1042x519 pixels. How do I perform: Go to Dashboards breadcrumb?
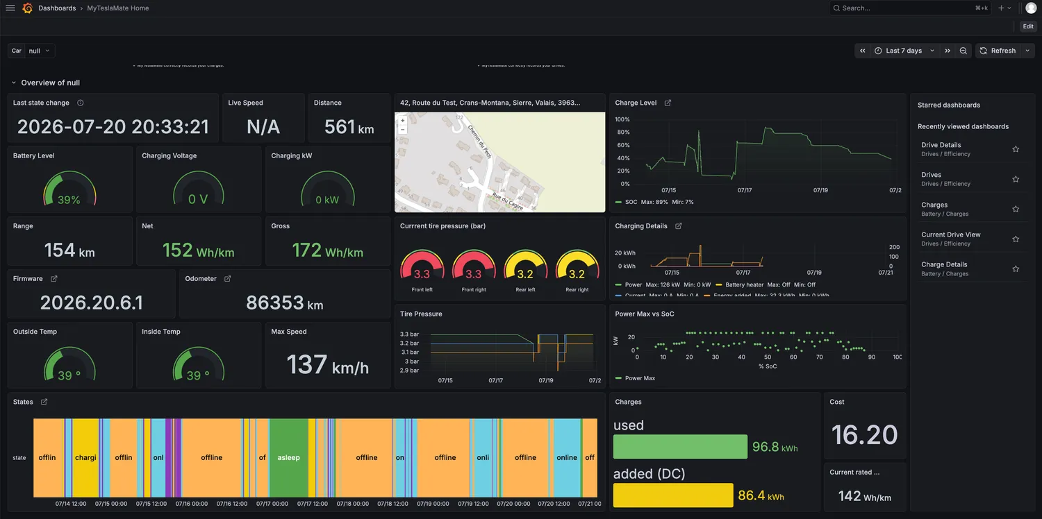57,8
